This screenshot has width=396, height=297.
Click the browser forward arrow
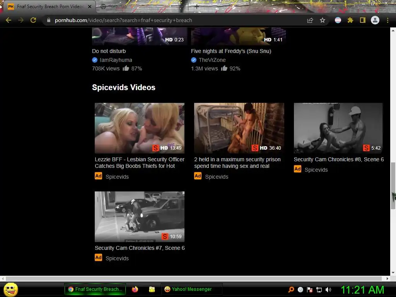point(21,20)
